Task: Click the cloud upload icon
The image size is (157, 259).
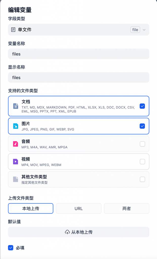Action: click(67, 232)
